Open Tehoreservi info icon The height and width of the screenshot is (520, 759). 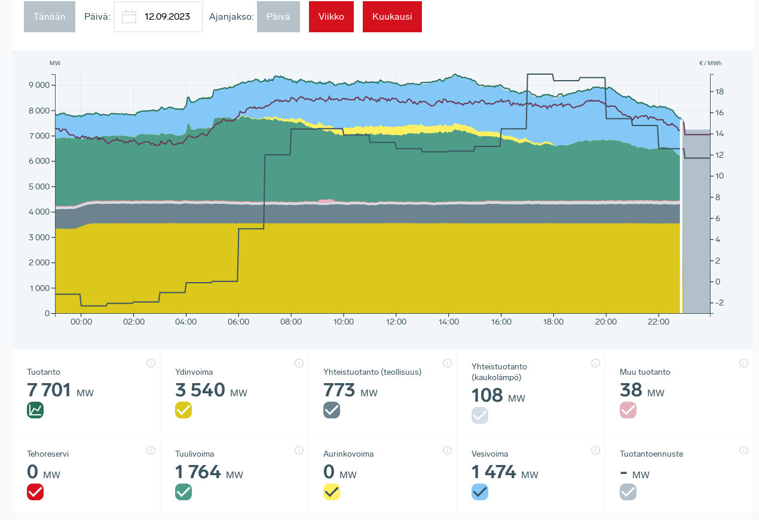pos(151,450)
